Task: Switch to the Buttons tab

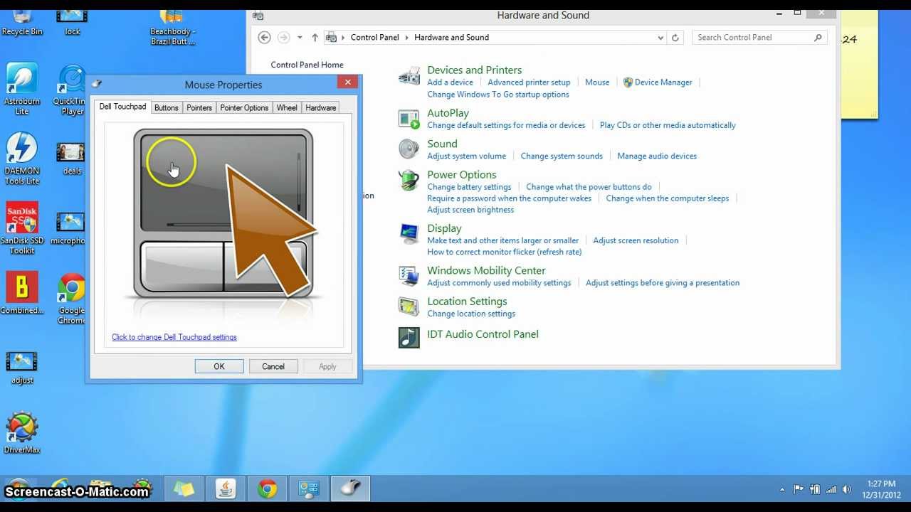Action: coord(167,107)
